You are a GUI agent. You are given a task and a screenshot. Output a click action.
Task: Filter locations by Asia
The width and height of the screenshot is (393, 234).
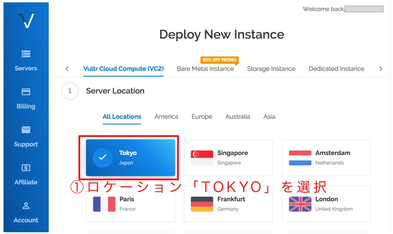coord(269,117)
